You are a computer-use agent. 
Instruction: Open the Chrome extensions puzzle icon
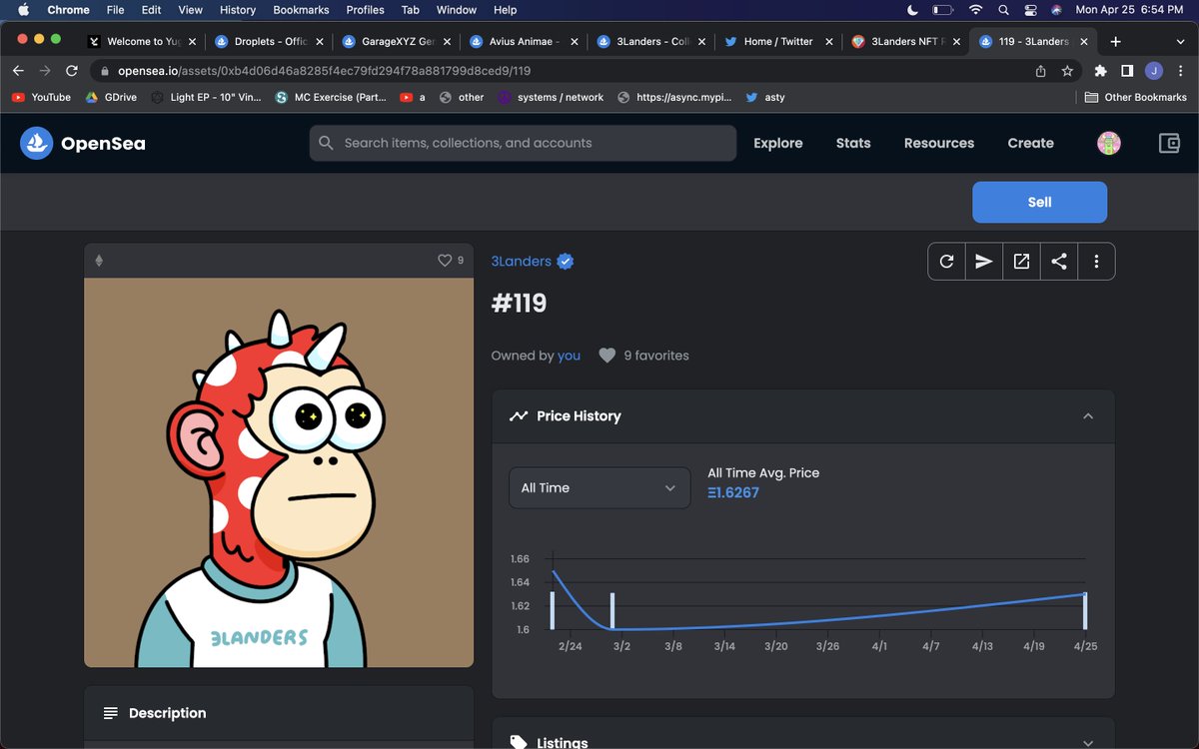1100,71
